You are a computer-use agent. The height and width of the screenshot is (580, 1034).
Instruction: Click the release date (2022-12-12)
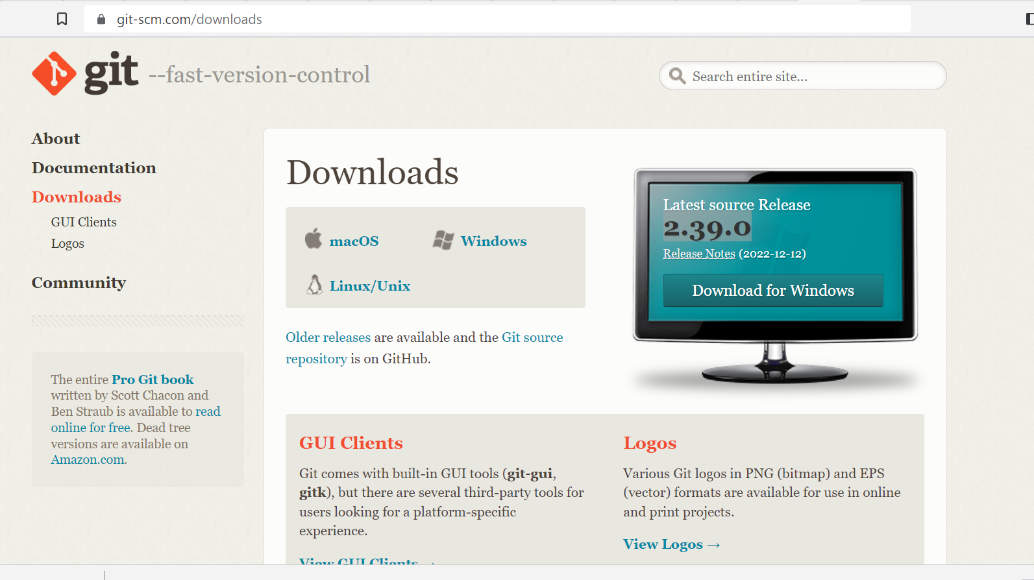click(x=772, y=254)
